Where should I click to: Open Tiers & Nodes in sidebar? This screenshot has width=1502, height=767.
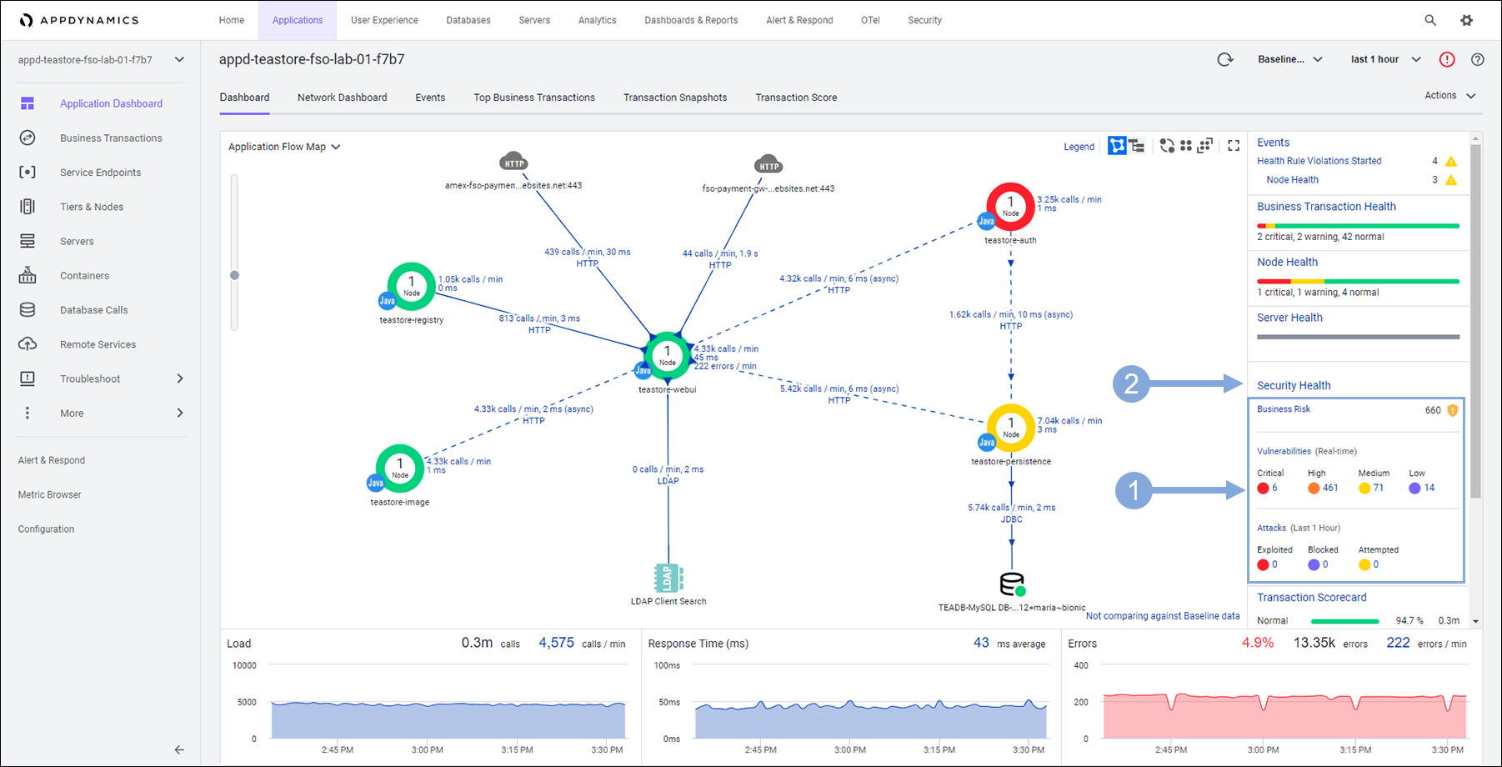92,207
